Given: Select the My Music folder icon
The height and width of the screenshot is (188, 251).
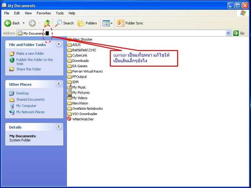Looking at the screenshot, I should [69, 87].
